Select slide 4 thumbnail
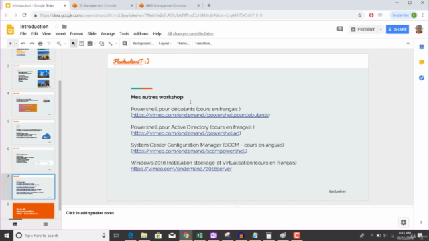 [x=34, y=104]
